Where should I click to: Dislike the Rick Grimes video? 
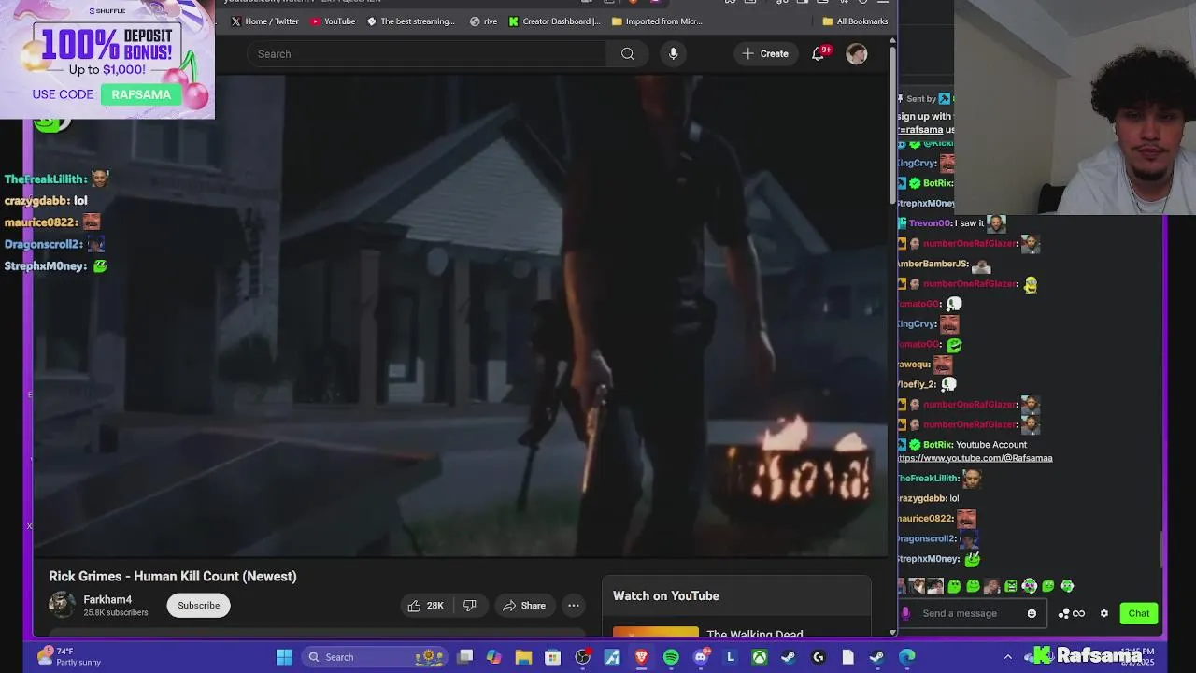point(470,606)
